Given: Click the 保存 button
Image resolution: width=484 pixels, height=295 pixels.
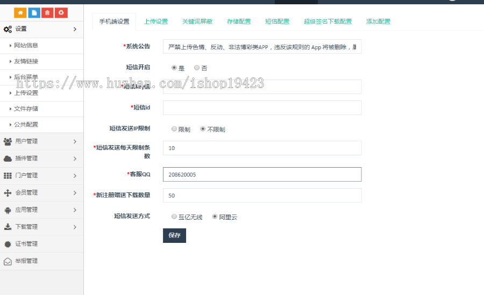Looking at the screenshot, I should (x=174, y=235).
